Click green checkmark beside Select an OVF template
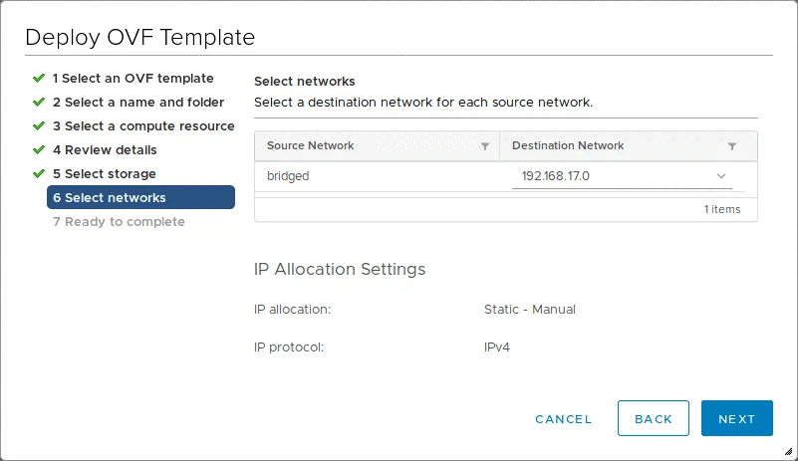The height and width of the screenshot is (461, 798). (x=38, y=78)
